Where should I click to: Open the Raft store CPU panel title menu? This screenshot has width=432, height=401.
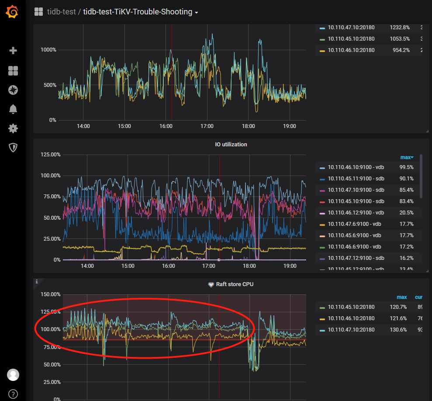tap(235, 284)
